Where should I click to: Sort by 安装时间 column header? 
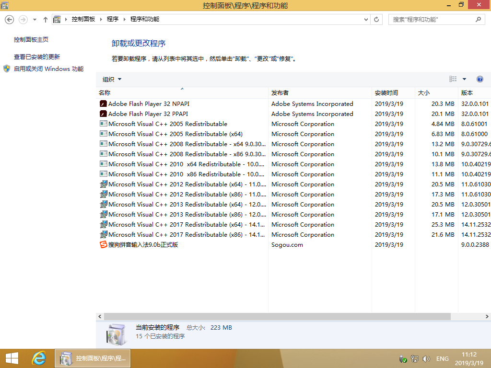point(393,93)
